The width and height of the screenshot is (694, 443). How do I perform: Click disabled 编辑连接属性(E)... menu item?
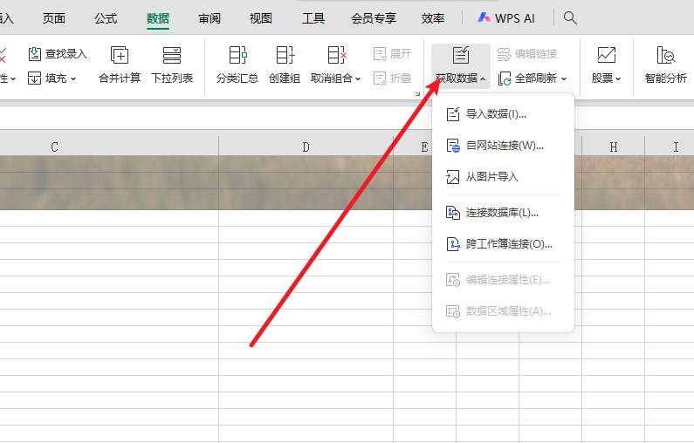click(503, 280)
